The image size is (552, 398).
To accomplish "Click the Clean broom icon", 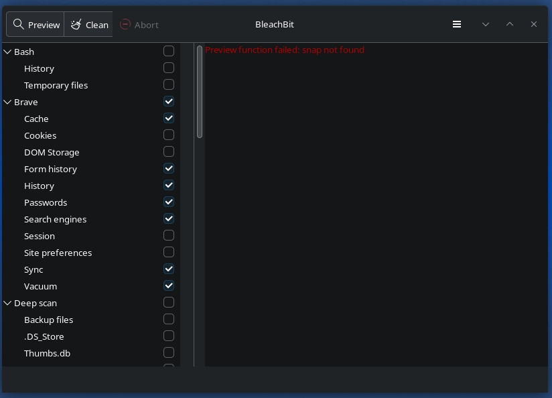I will pyautogui.click(x=76, y=25).
